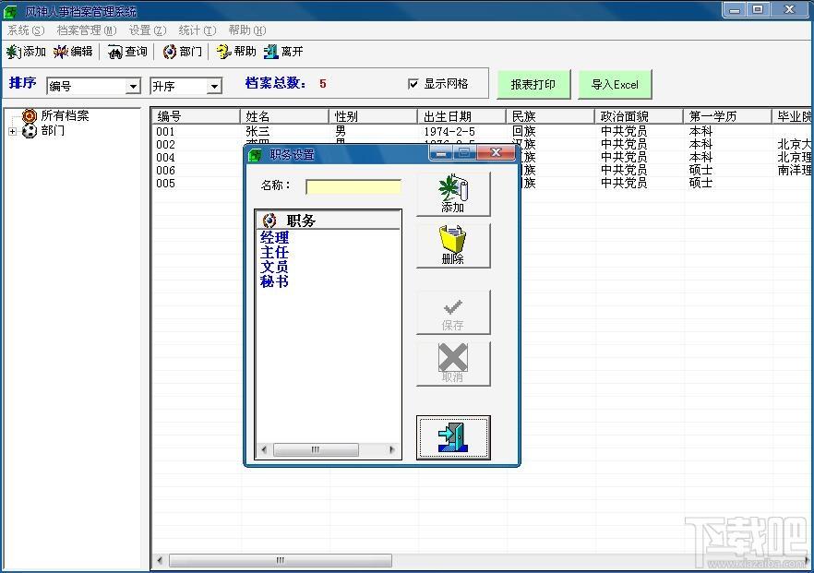Click the 张三 name cell
The height and width of the screenshot is (573, 814).
coord(258,132)
